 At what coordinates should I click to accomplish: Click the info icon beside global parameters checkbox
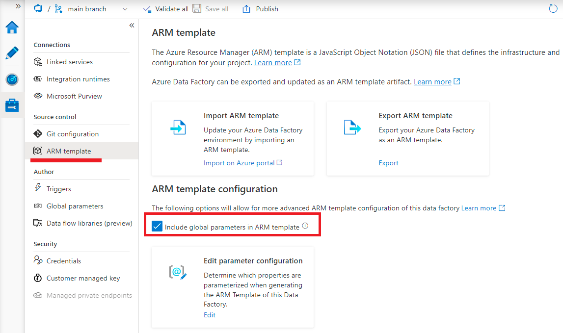pos(305,226)
